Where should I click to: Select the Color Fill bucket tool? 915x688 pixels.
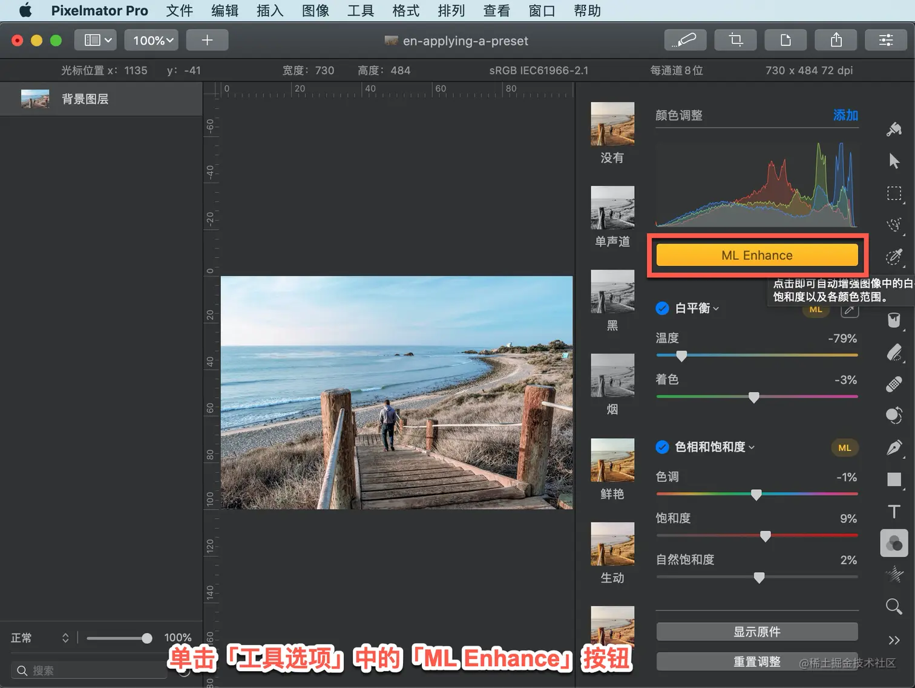(894, 320)
